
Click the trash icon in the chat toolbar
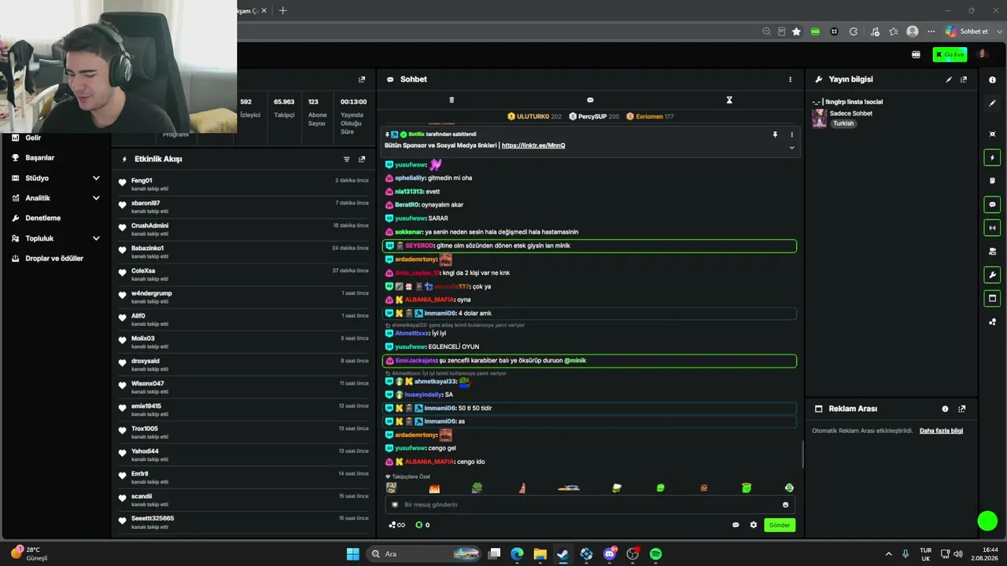coord(452,100)
